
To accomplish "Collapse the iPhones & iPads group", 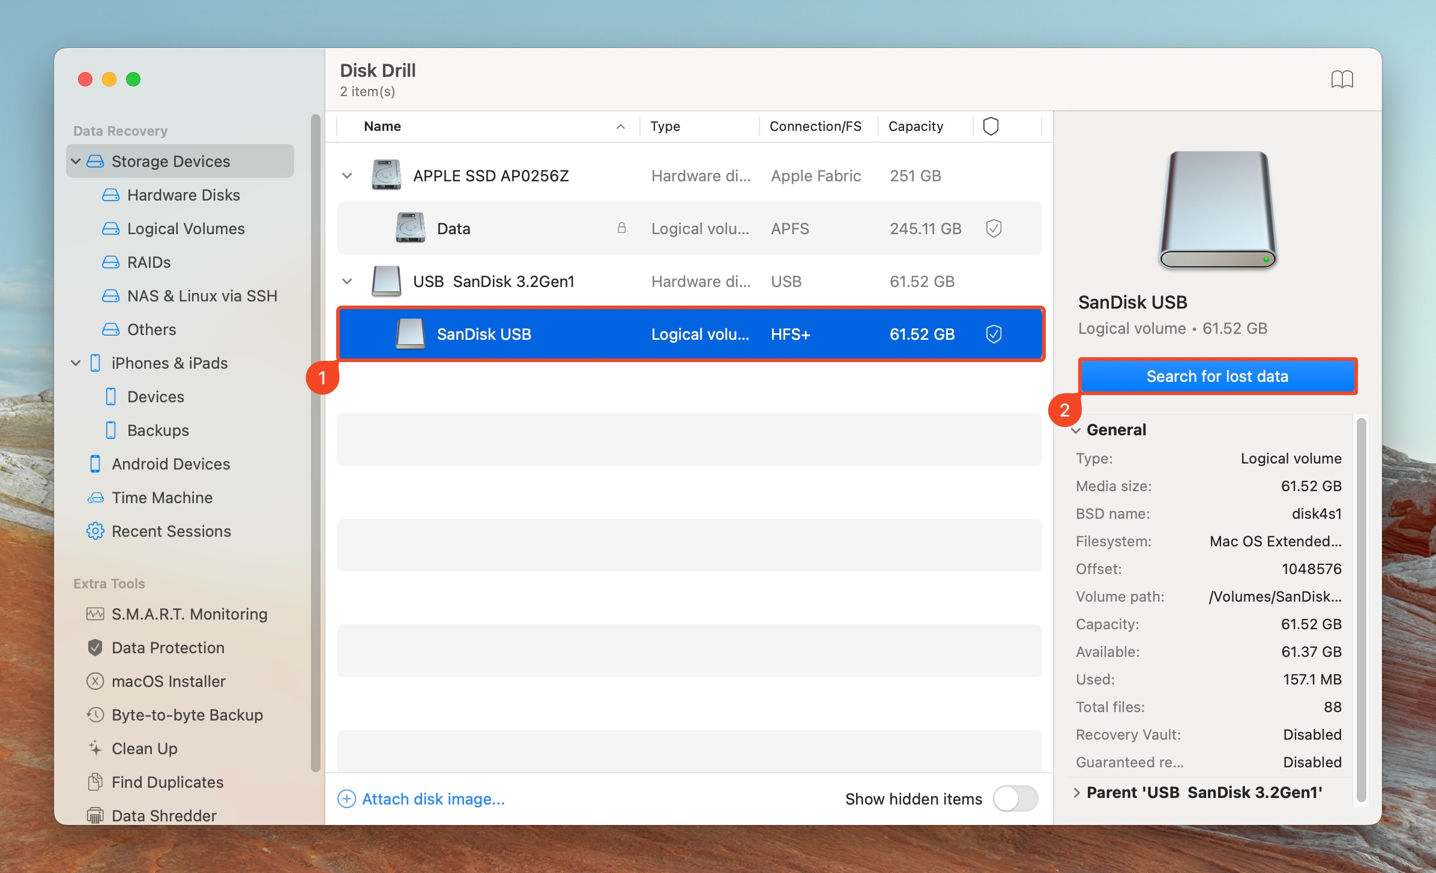I will click(76, 363).
